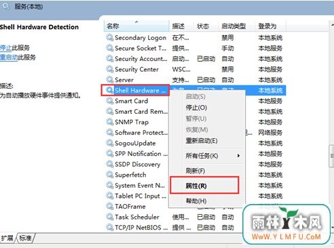The image size is (334, 248).
Task: Click the TAOFrame service gear icon
Action: pyautogui.click(x=110, y=206)
